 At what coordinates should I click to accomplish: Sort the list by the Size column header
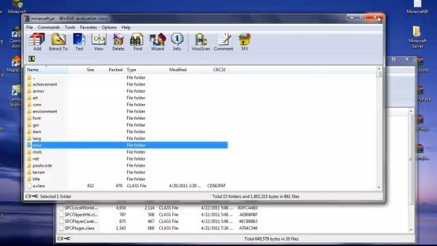(90, 70)
